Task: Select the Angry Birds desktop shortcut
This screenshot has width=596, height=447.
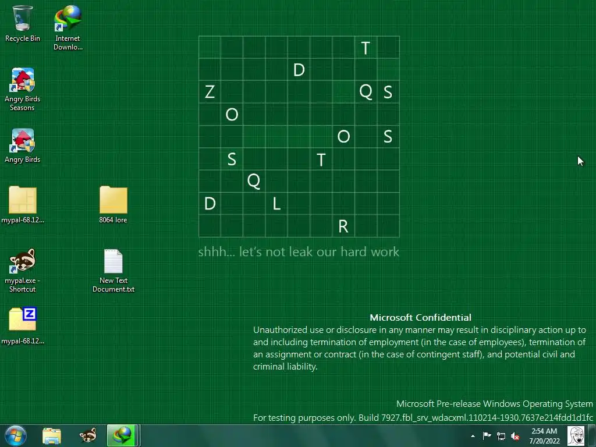Action: [x=23, y=146]
